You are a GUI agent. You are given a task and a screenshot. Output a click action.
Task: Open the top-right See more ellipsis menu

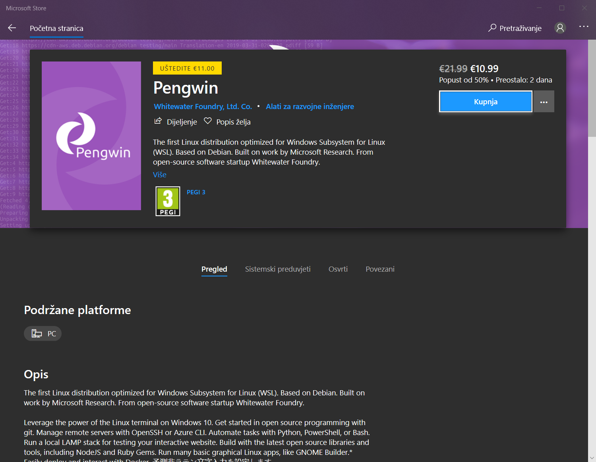point(584,27)
